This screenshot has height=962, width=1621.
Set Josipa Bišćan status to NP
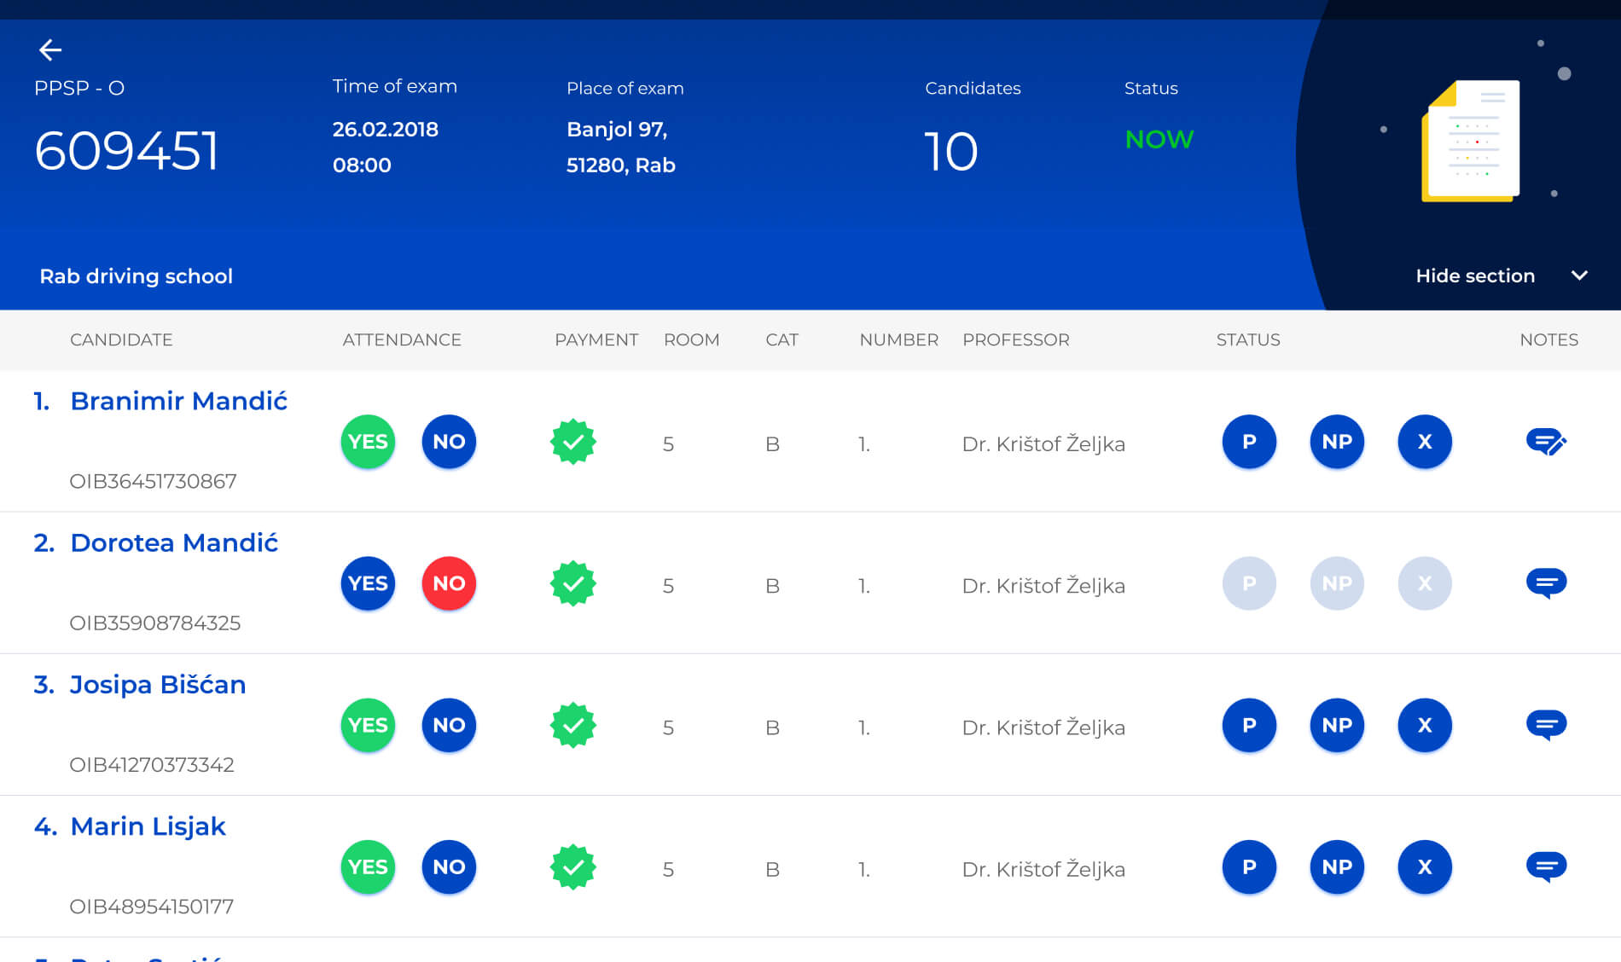[1337, 725]
